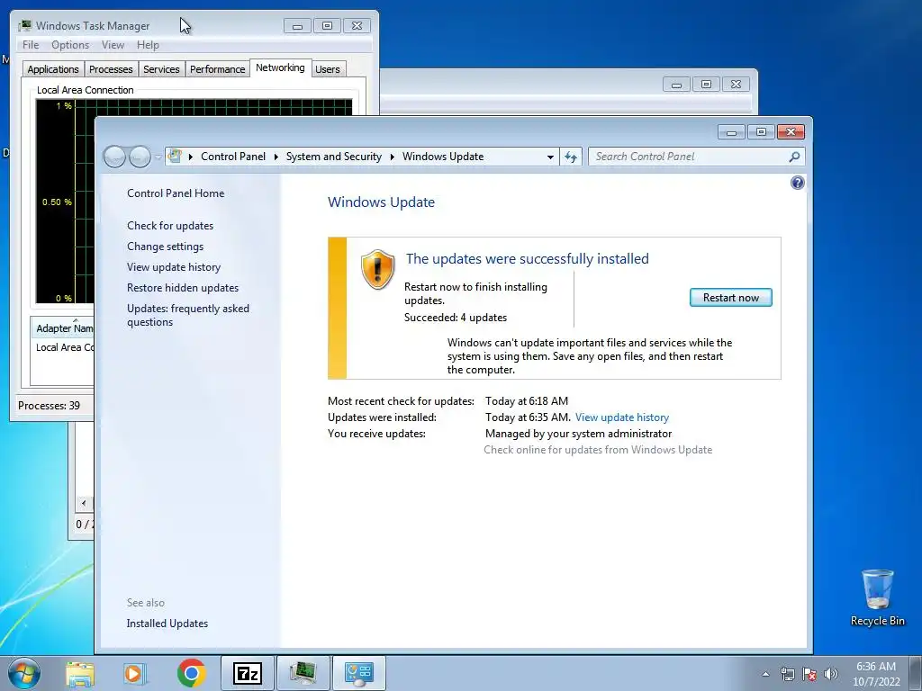Open Installed Updates link
Image resolution: width=922 pixels, height=691 pixels.
click(167, 624)
